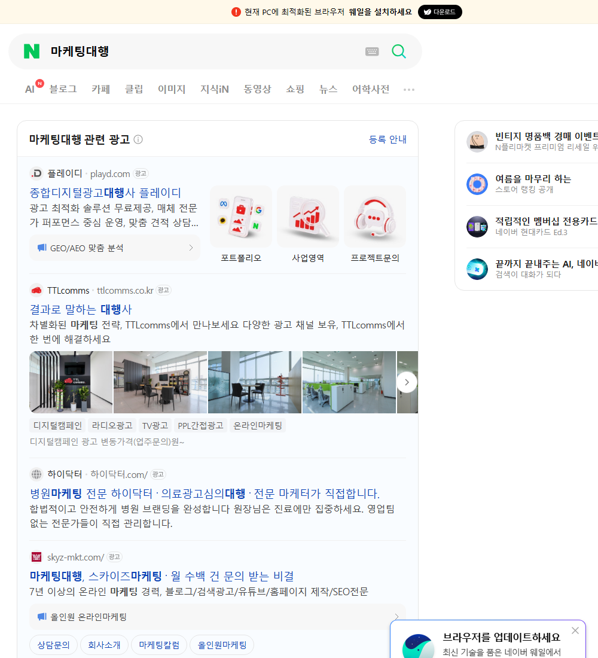
Task: Click the 여름을 마무리 하는 round icon
Action: tap(477, 184)
